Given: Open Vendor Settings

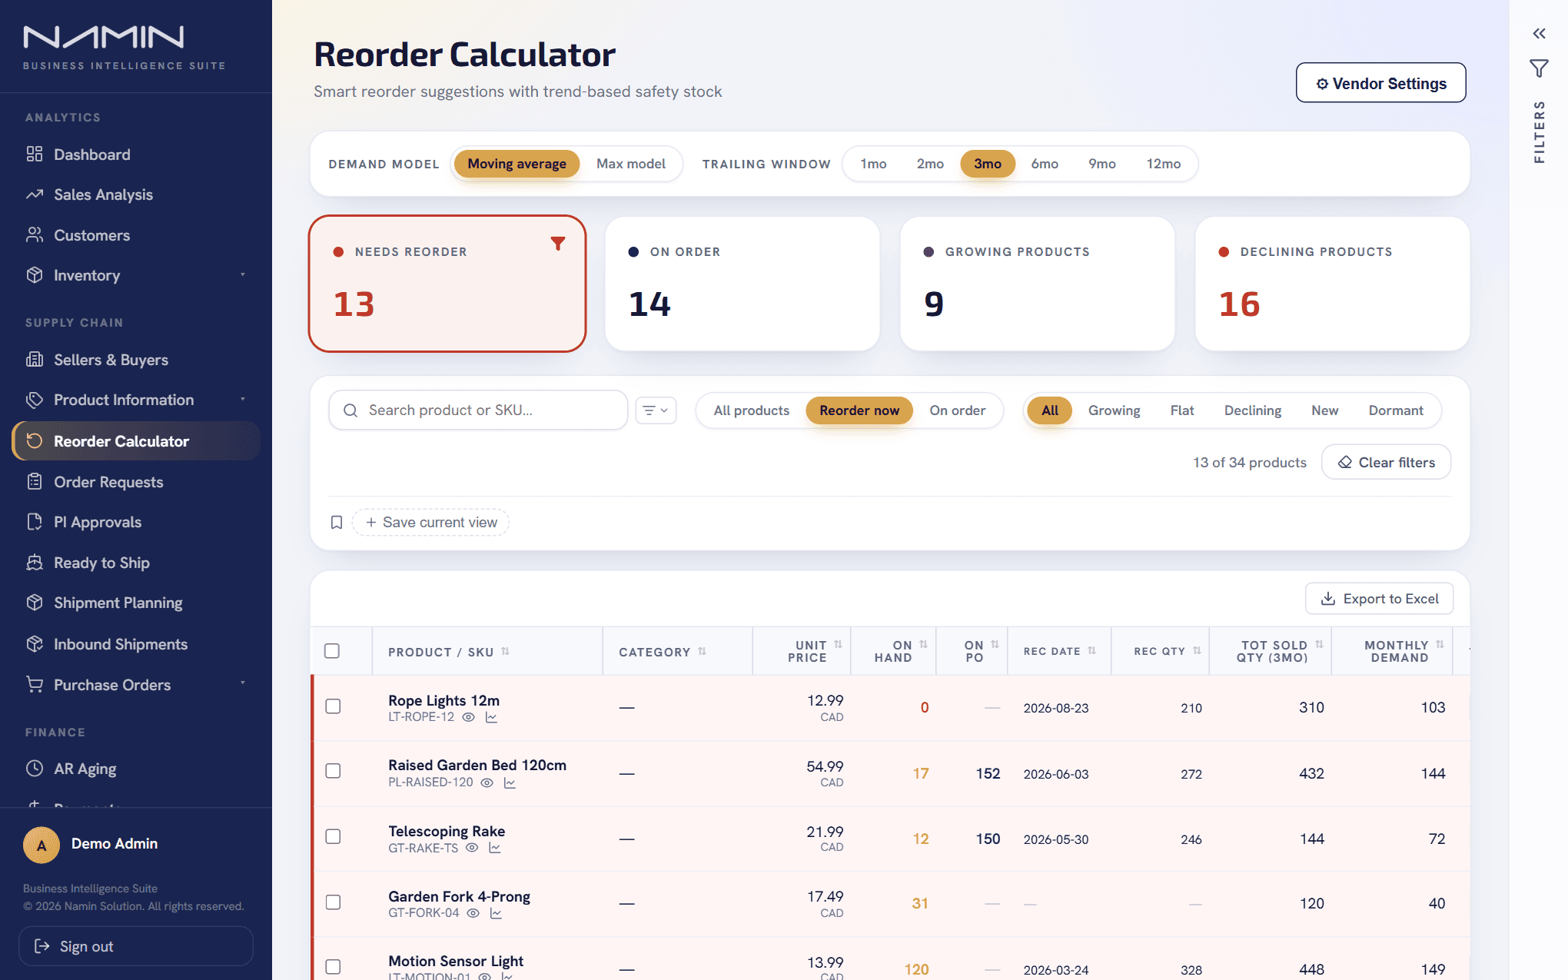Looking at the screenshot, I should (x=1380, y=83).
